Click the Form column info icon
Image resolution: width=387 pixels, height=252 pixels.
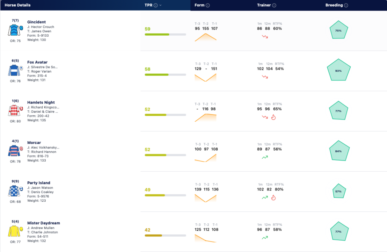(x=208, y=5)
